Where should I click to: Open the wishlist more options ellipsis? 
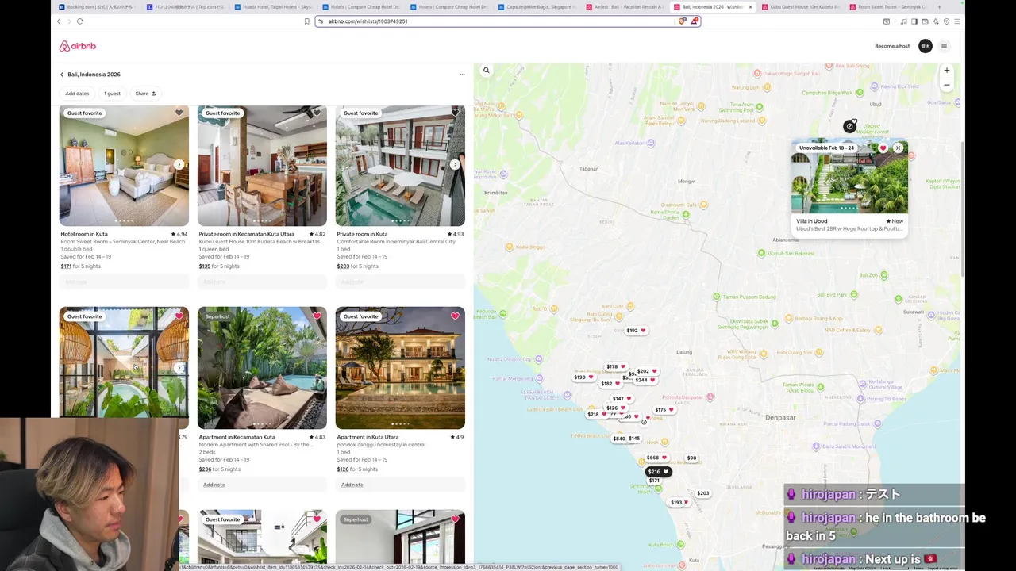pyautogui.click(x=462, y=75)
